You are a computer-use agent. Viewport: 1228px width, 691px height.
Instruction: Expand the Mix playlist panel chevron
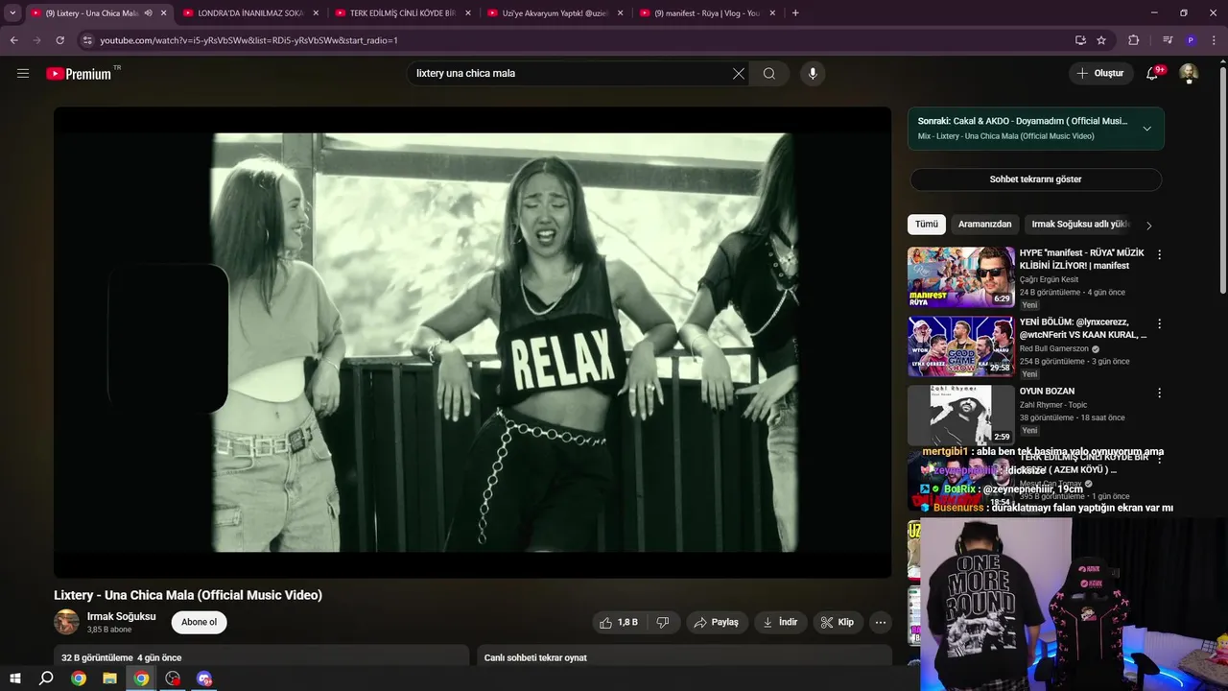pyautogui.click(x=1146, y=129)
